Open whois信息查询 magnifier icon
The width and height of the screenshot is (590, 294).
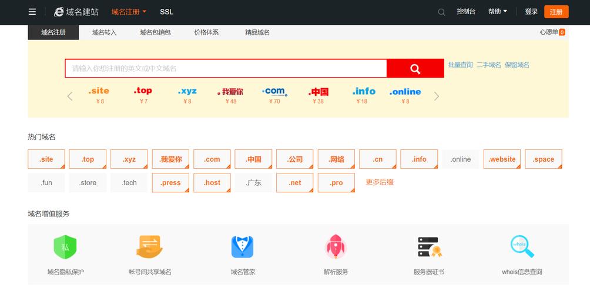pyautogui.click(x=522, y=246)
